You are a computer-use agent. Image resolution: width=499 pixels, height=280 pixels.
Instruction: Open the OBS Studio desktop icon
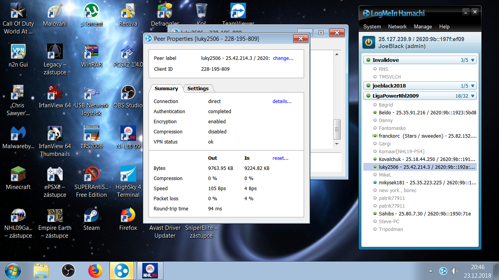pyautogui.click(x=128, y=96)
